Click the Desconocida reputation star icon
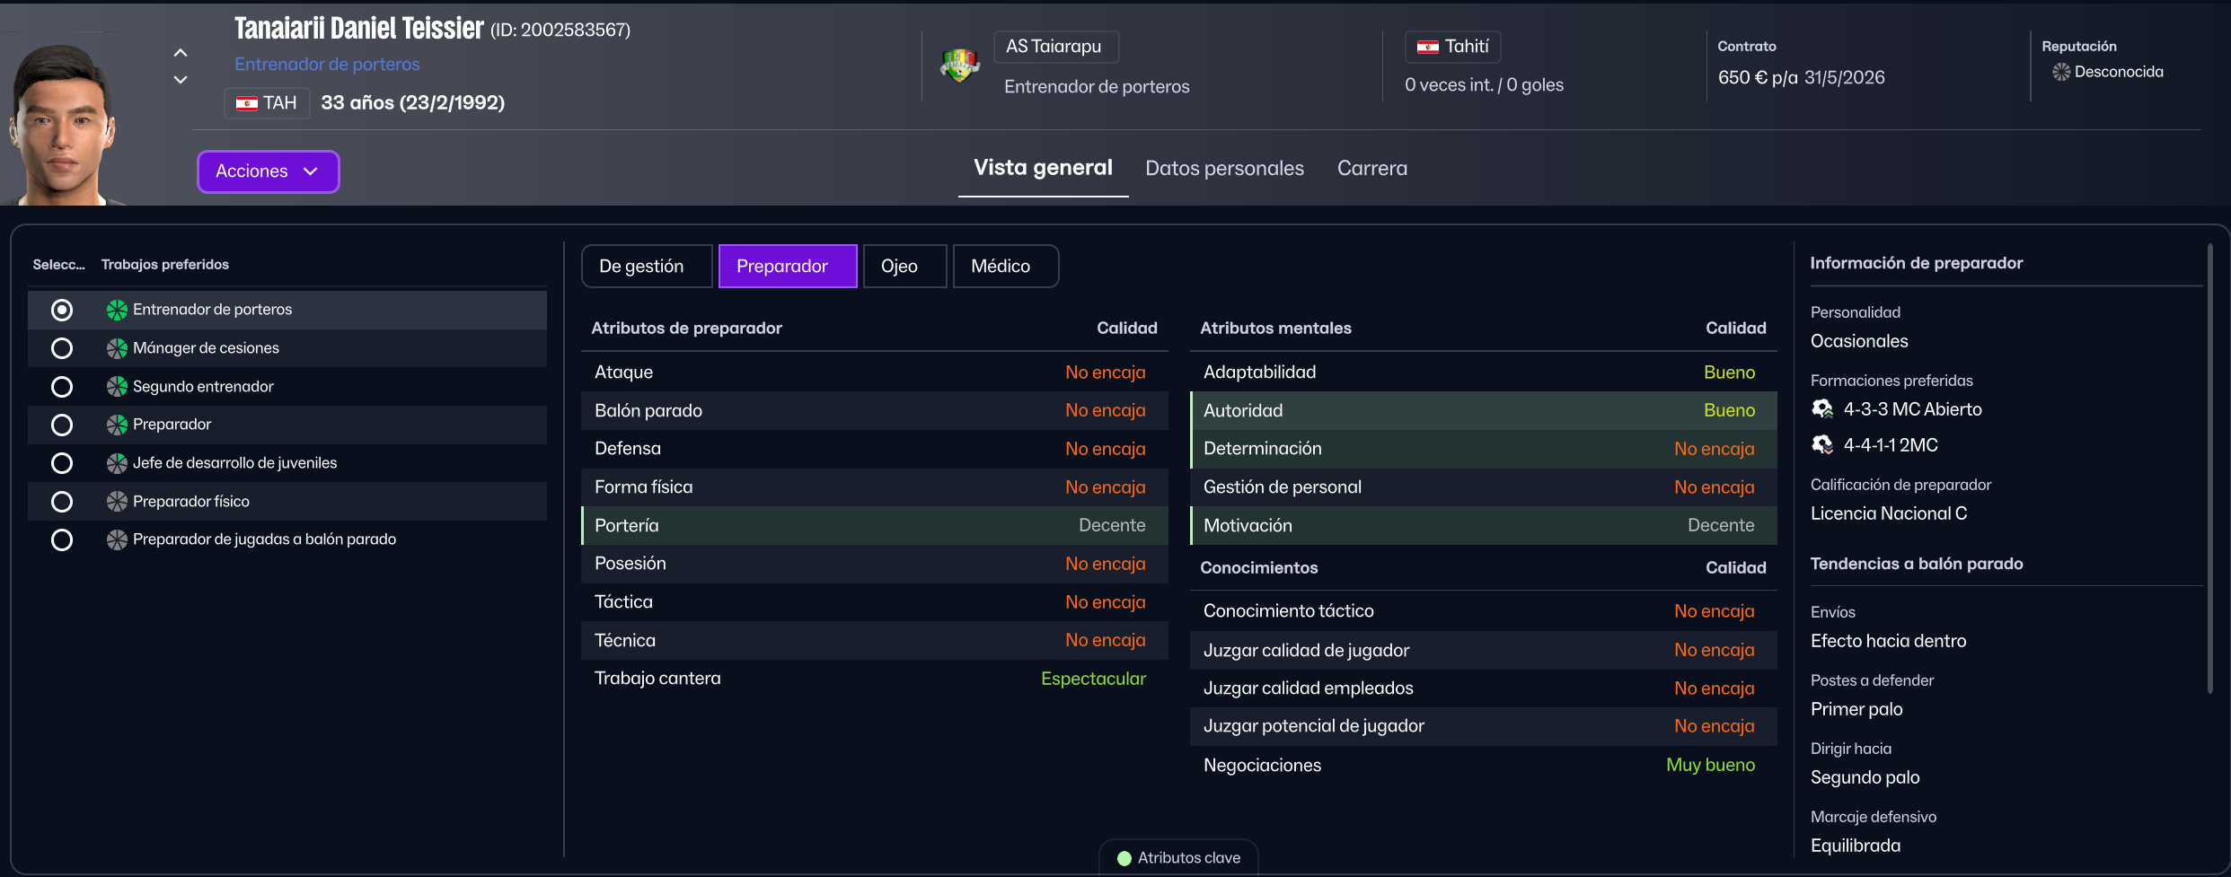Viewport: 2231px width, 877px height. point(2061,72)
